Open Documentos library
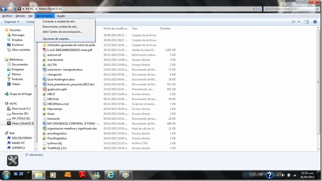The image size is (322, 181). click(x=20, y=64)
